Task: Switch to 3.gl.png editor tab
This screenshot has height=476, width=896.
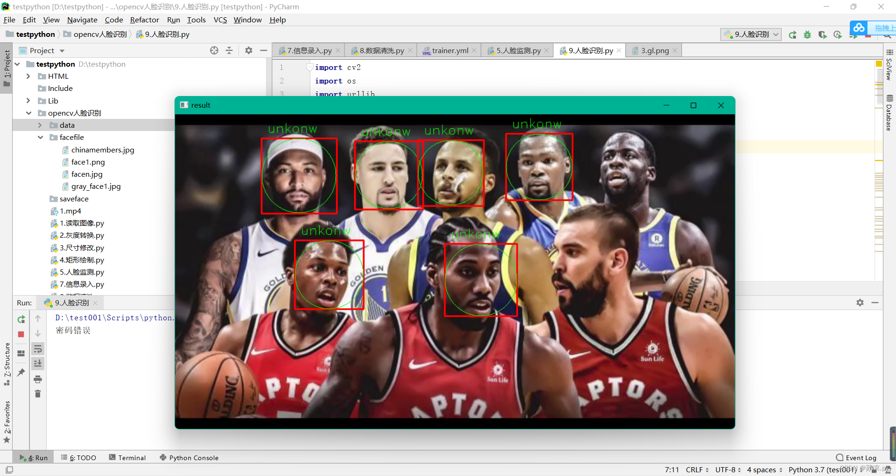Action: point(655,50)
